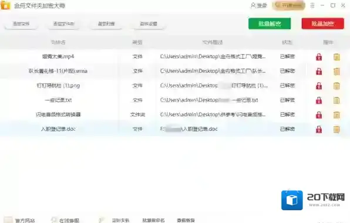
Task: Click the gold VIP button in the title bar
Action: point(288,5)
